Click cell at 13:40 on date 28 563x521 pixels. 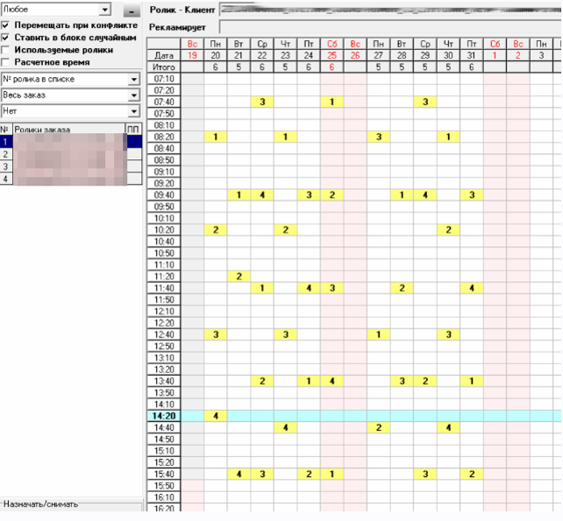[402, 381]
